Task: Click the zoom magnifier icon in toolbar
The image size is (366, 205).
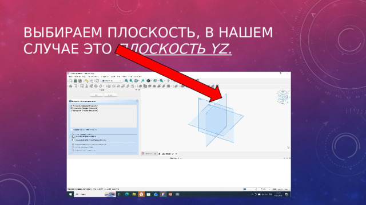Action: [161, 81]
